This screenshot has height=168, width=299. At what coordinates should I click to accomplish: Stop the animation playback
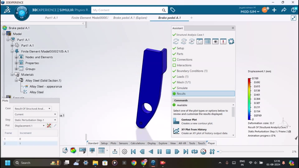tap(168, 152)
